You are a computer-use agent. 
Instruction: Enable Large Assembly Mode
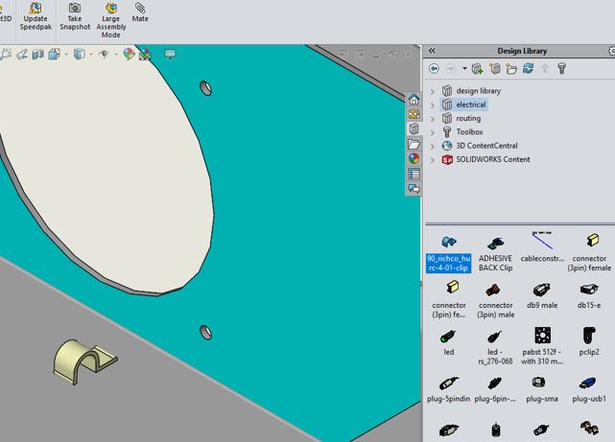pyautogui.click(x=111, y=20)
